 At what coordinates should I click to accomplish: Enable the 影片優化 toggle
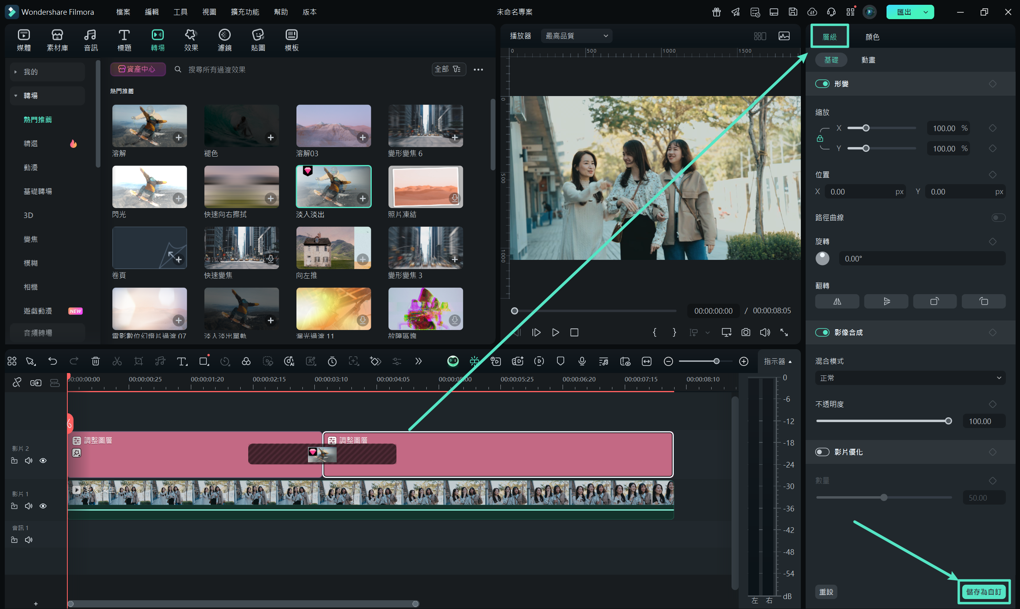click(x=822, y=452)
